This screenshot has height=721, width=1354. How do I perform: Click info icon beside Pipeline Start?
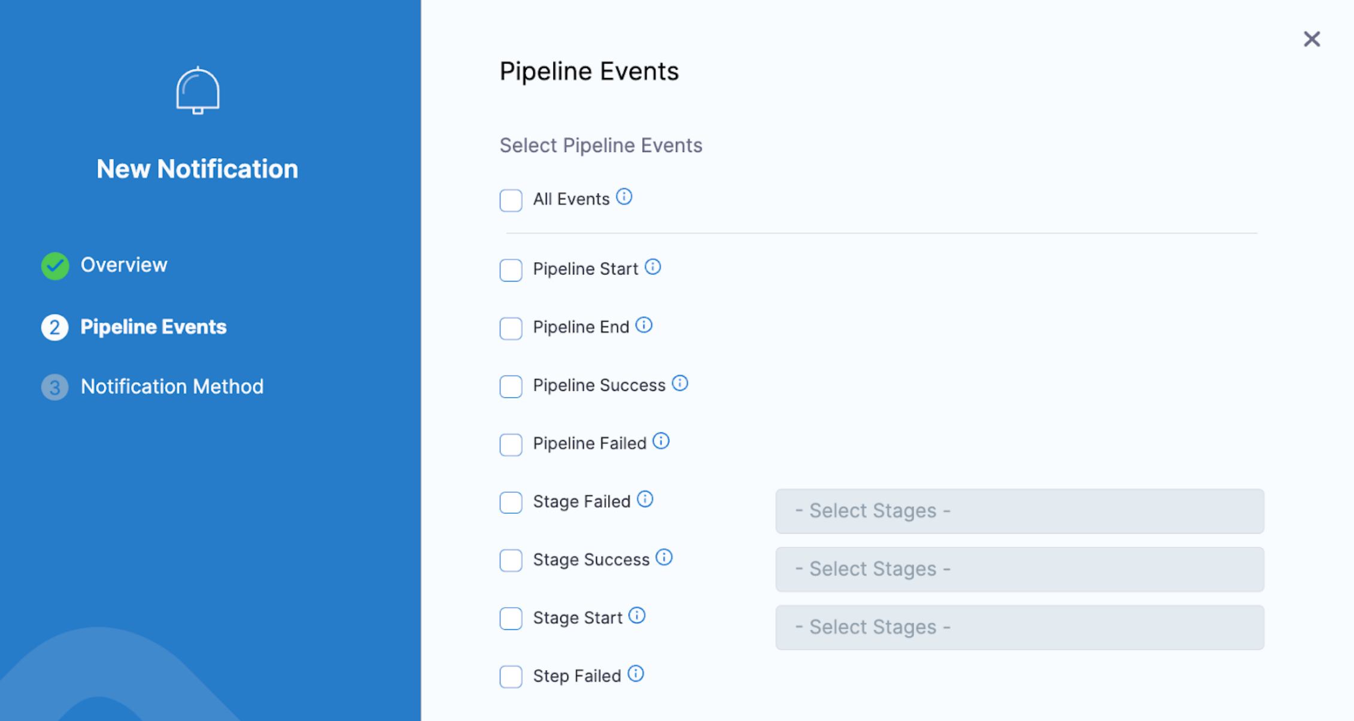[652, 267]
